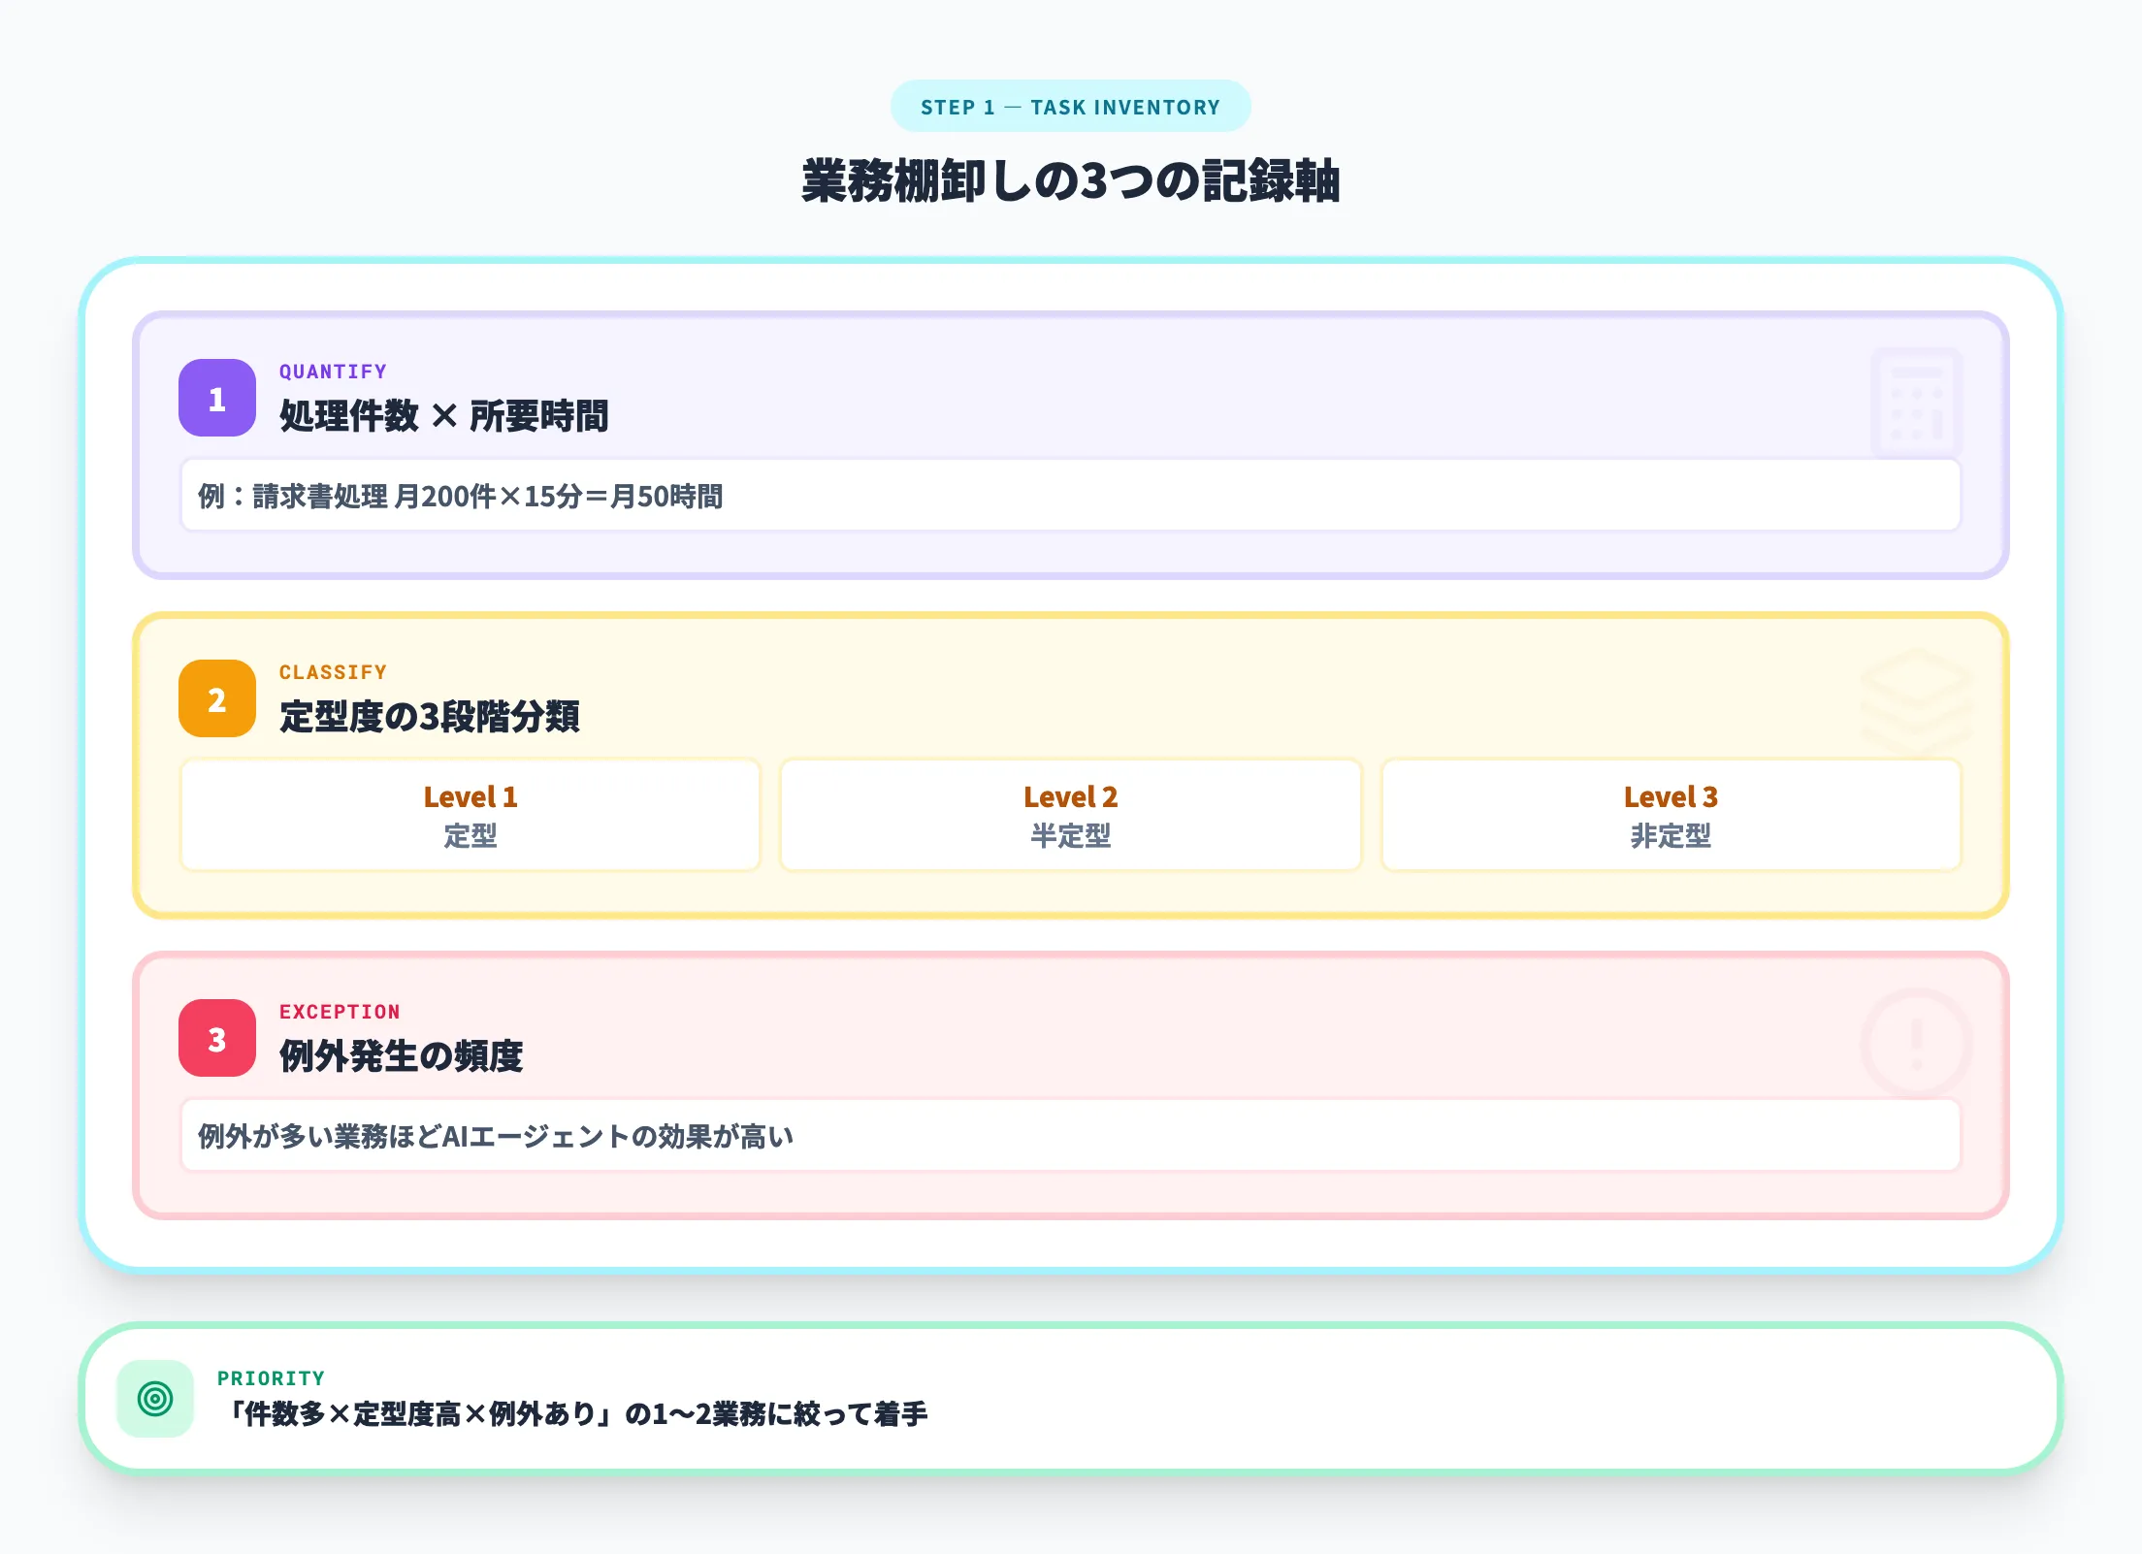The height and width of the screenshot is (1554, 2142).
Task: Select the Level 3 非定型 card
Action: [1671, 815]
